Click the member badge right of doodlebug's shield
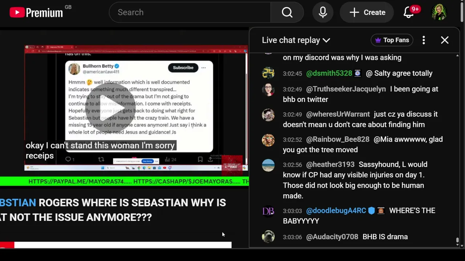 380,211
